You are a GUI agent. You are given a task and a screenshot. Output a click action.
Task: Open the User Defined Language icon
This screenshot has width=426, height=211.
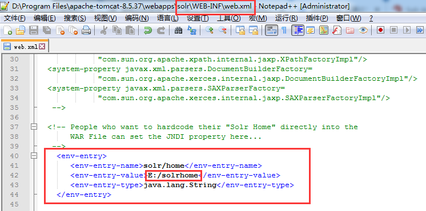coord(310,30)
